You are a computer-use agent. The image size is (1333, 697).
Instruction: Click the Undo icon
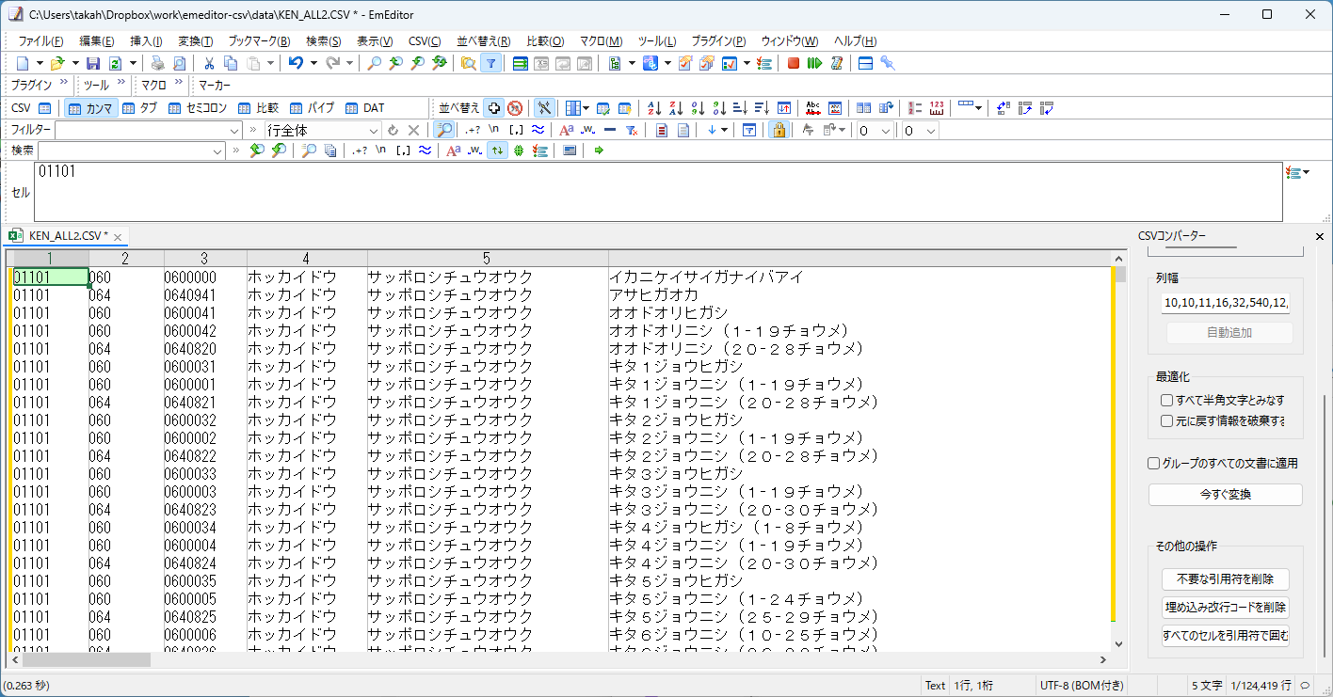pos(297,63)
